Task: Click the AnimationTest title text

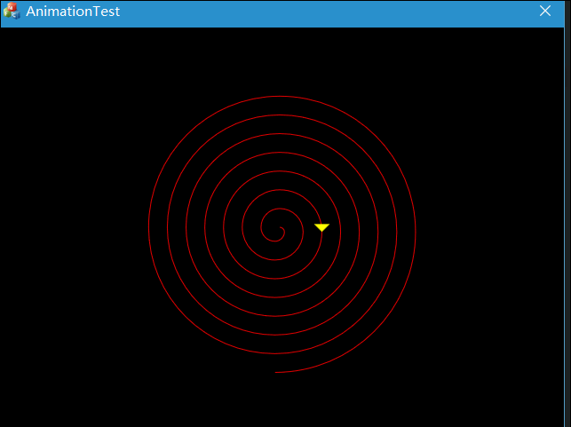Action: pyautogui.click(x=73, y=12)
